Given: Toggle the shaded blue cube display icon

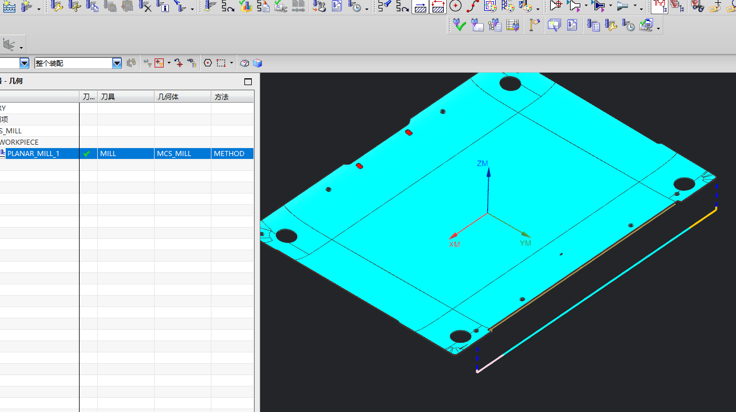Looking at the screenshot, I should click(x=257, y=63).
